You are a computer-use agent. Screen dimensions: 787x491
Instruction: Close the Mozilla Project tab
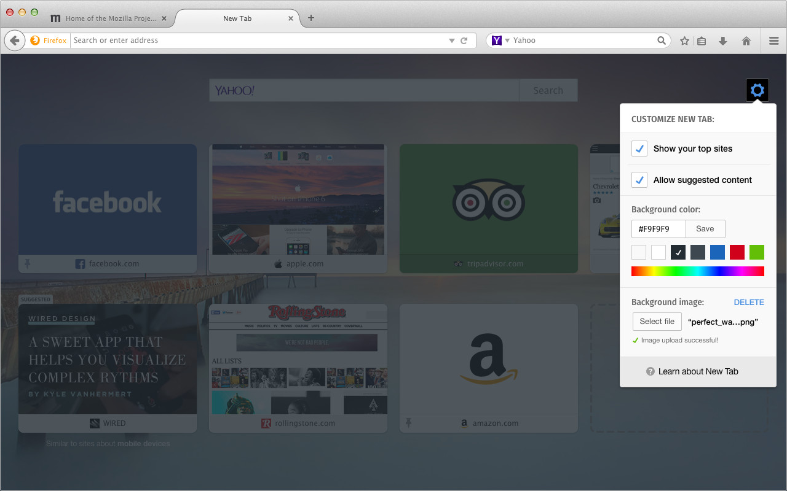pyautogui.click(x=164, y=18)
